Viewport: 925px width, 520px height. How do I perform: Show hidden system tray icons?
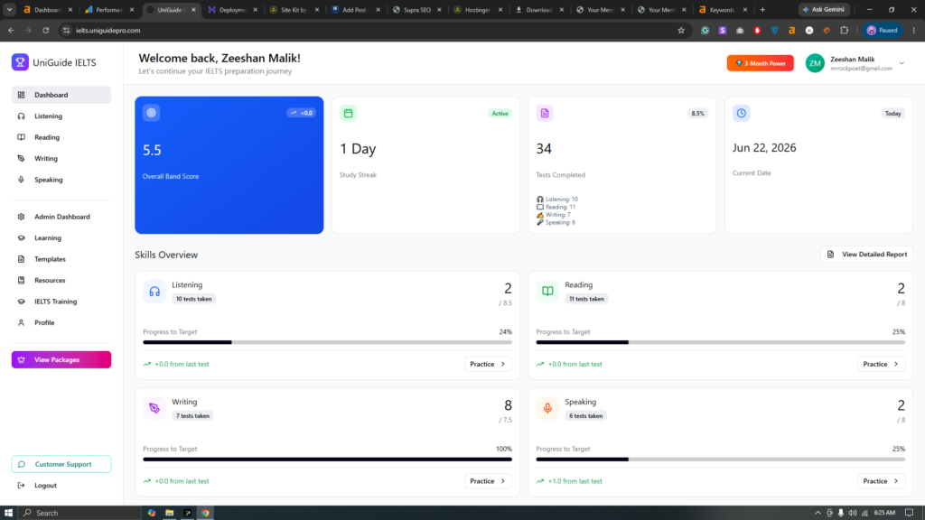pos(818,513)
